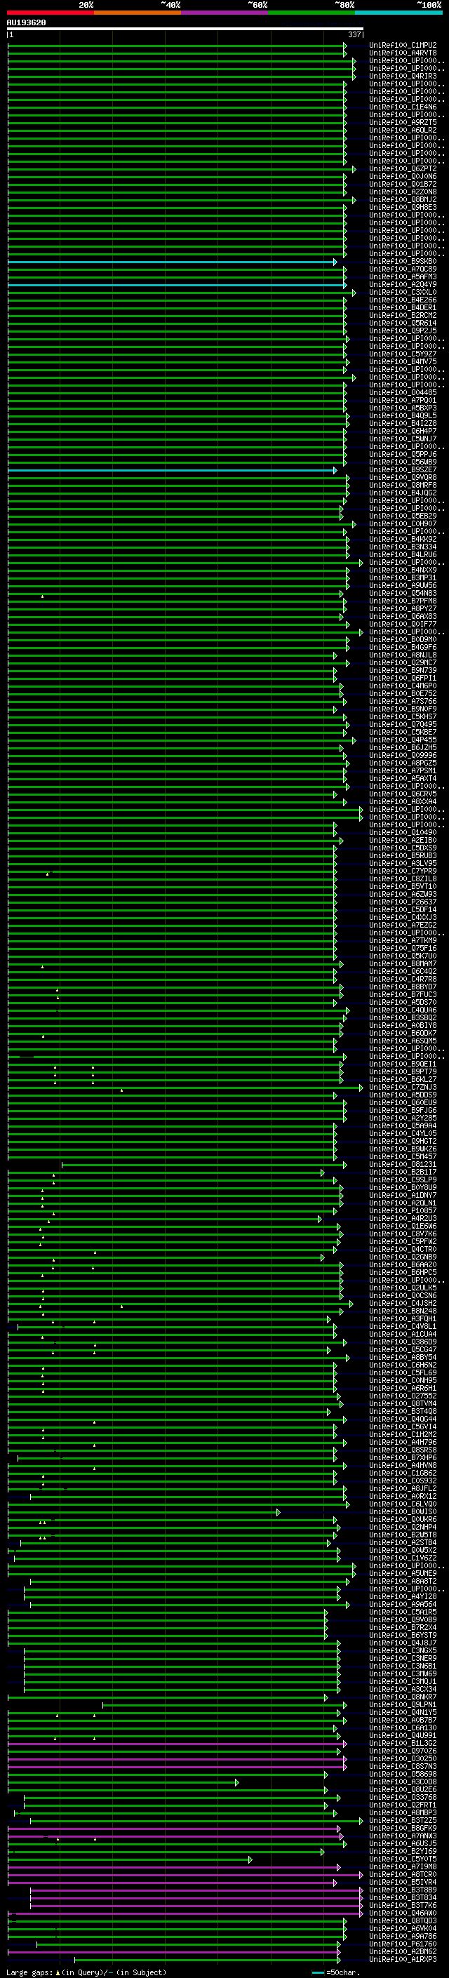Select hit label UniRef100_A7QC89
Viewport: 449px width, 1978px height.
click(403, 269)
